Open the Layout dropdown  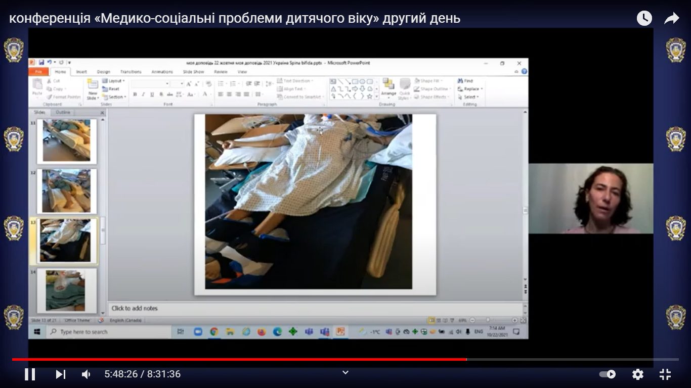tap(114, 81)
